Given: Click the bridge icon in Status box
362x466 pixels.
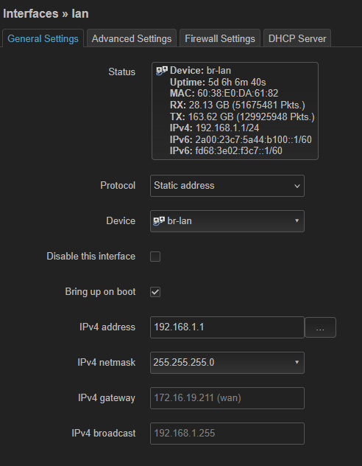Looking at the screenshot, I should 162,71.
